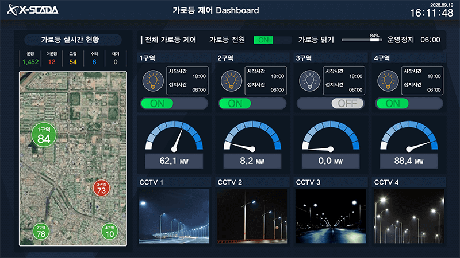The width and height of the screenshot is (460, 258).
Task: Click the 4구역 section header
Action: tap(409, 58)
